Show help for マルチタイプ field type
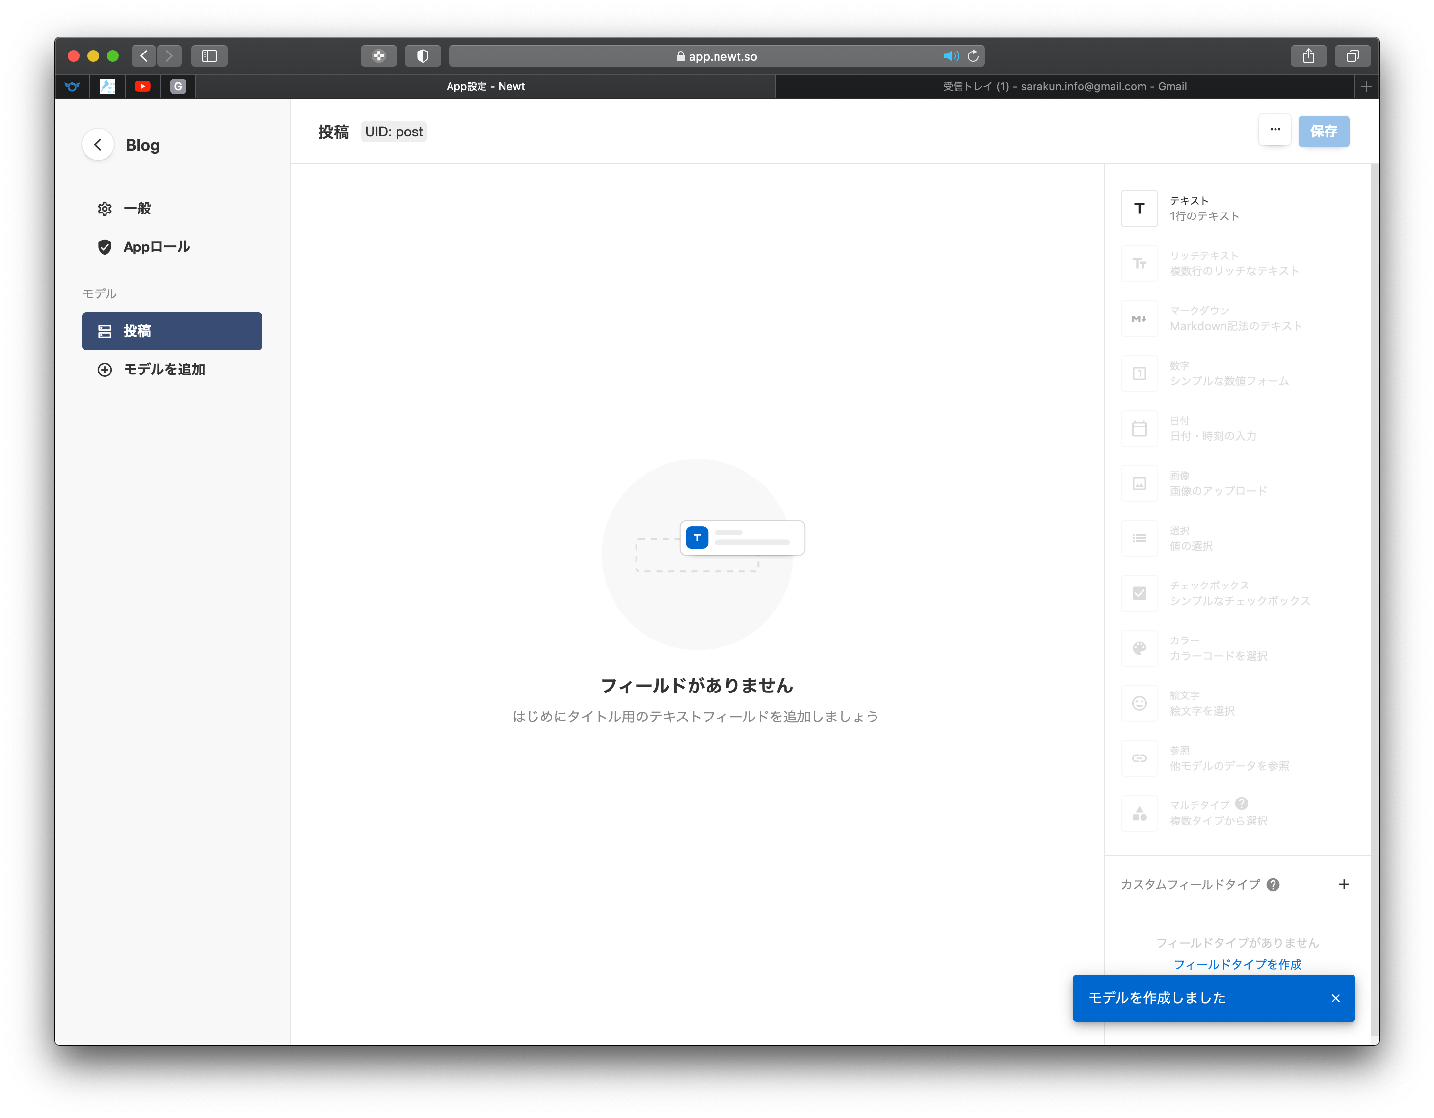1434x1118 pixels. coord(1241,803)
